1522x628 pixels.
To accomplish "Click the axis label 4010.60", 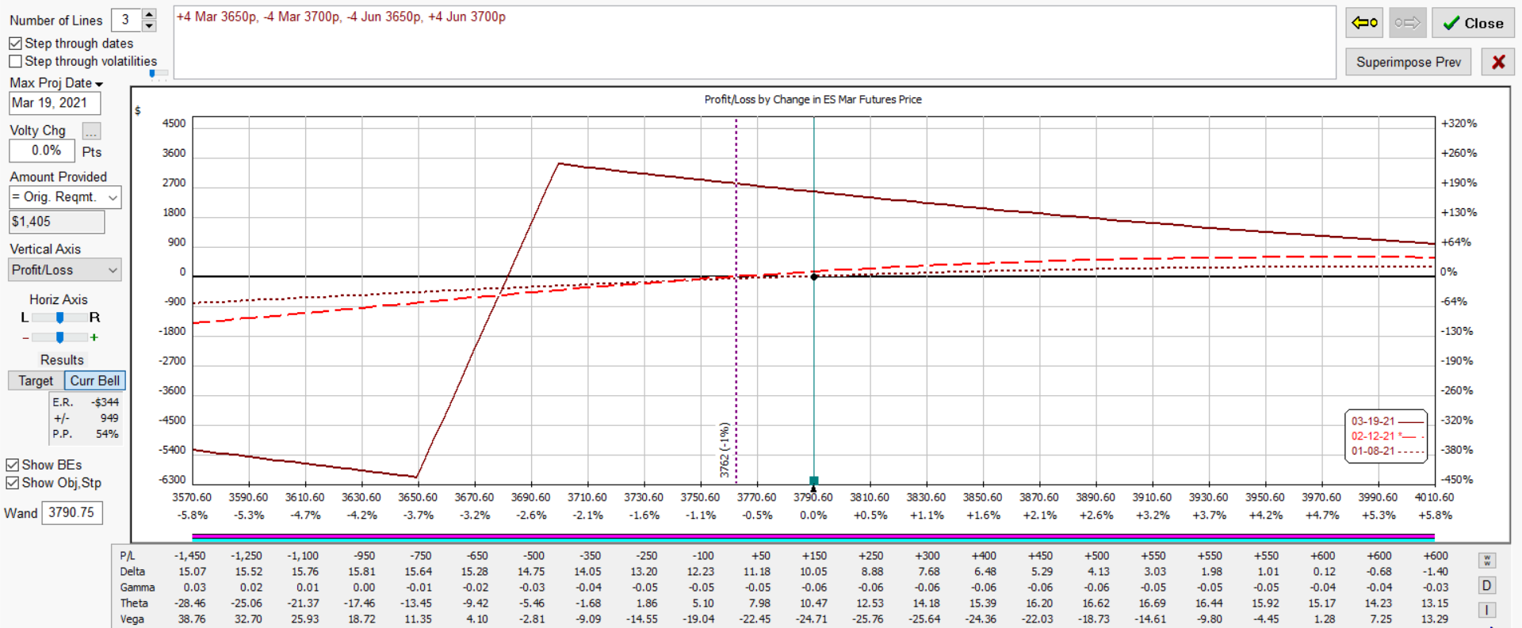I will (x=1435, y=497).
